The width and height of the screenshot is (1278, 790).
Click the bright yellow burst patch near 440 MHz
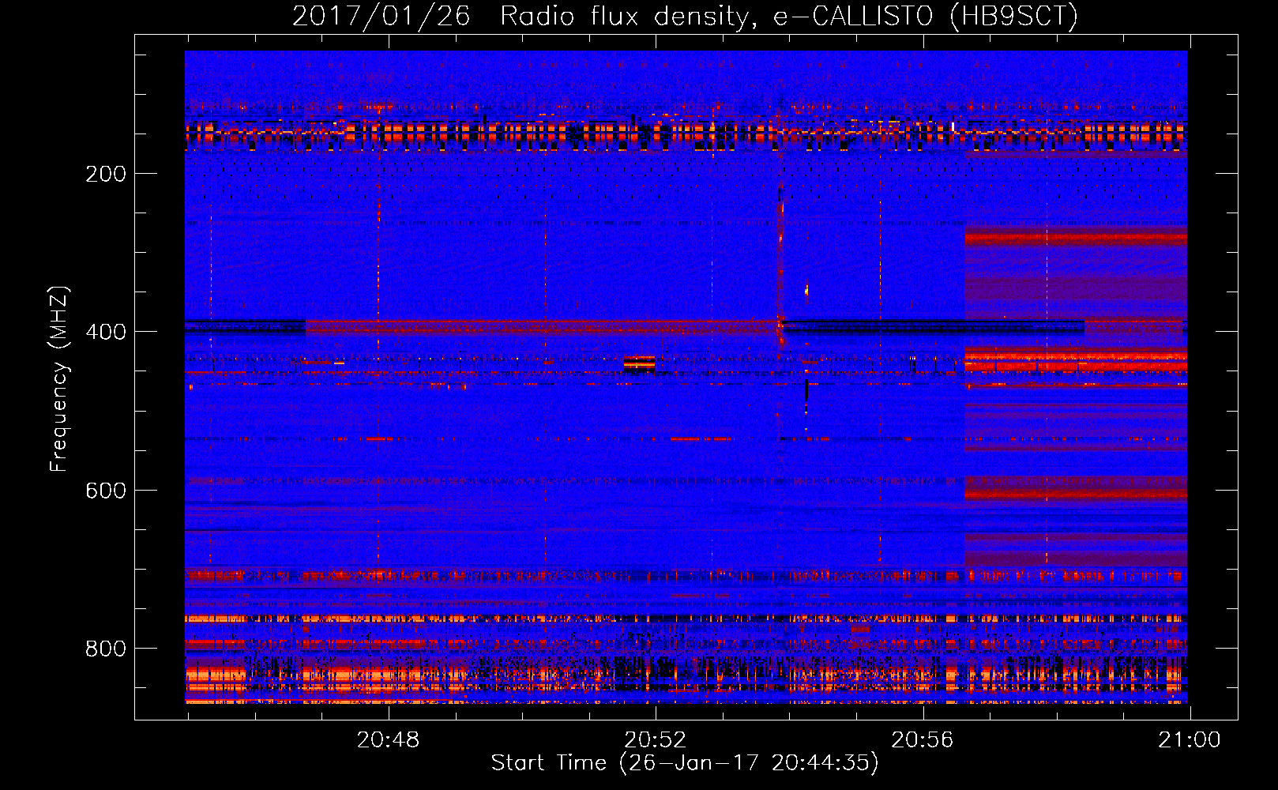coord(639,363)
